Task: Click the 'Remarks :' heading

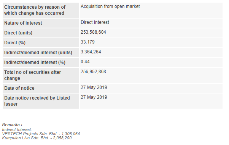Action: click(12, 125)
